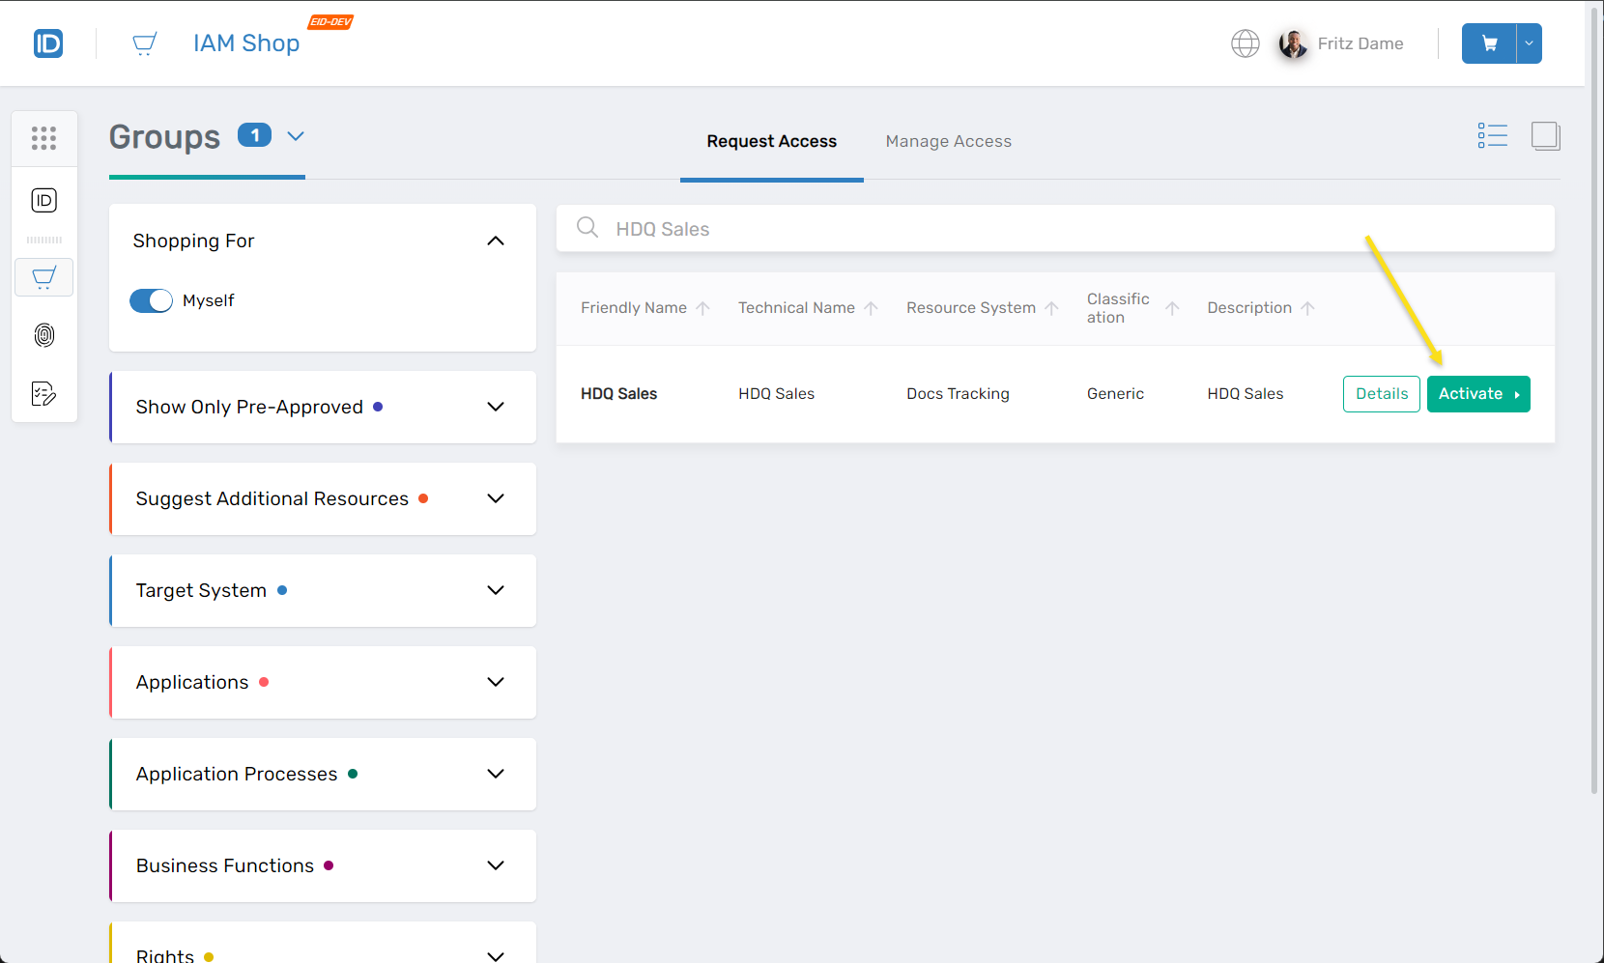Open the ID identity icon in sidebar
This screenshot has width=1604, height=963.
click(x=43, y=201)
